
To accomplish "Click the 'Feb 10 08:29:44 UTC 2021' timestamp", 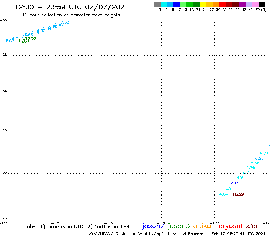I will [x=238, y=234].
